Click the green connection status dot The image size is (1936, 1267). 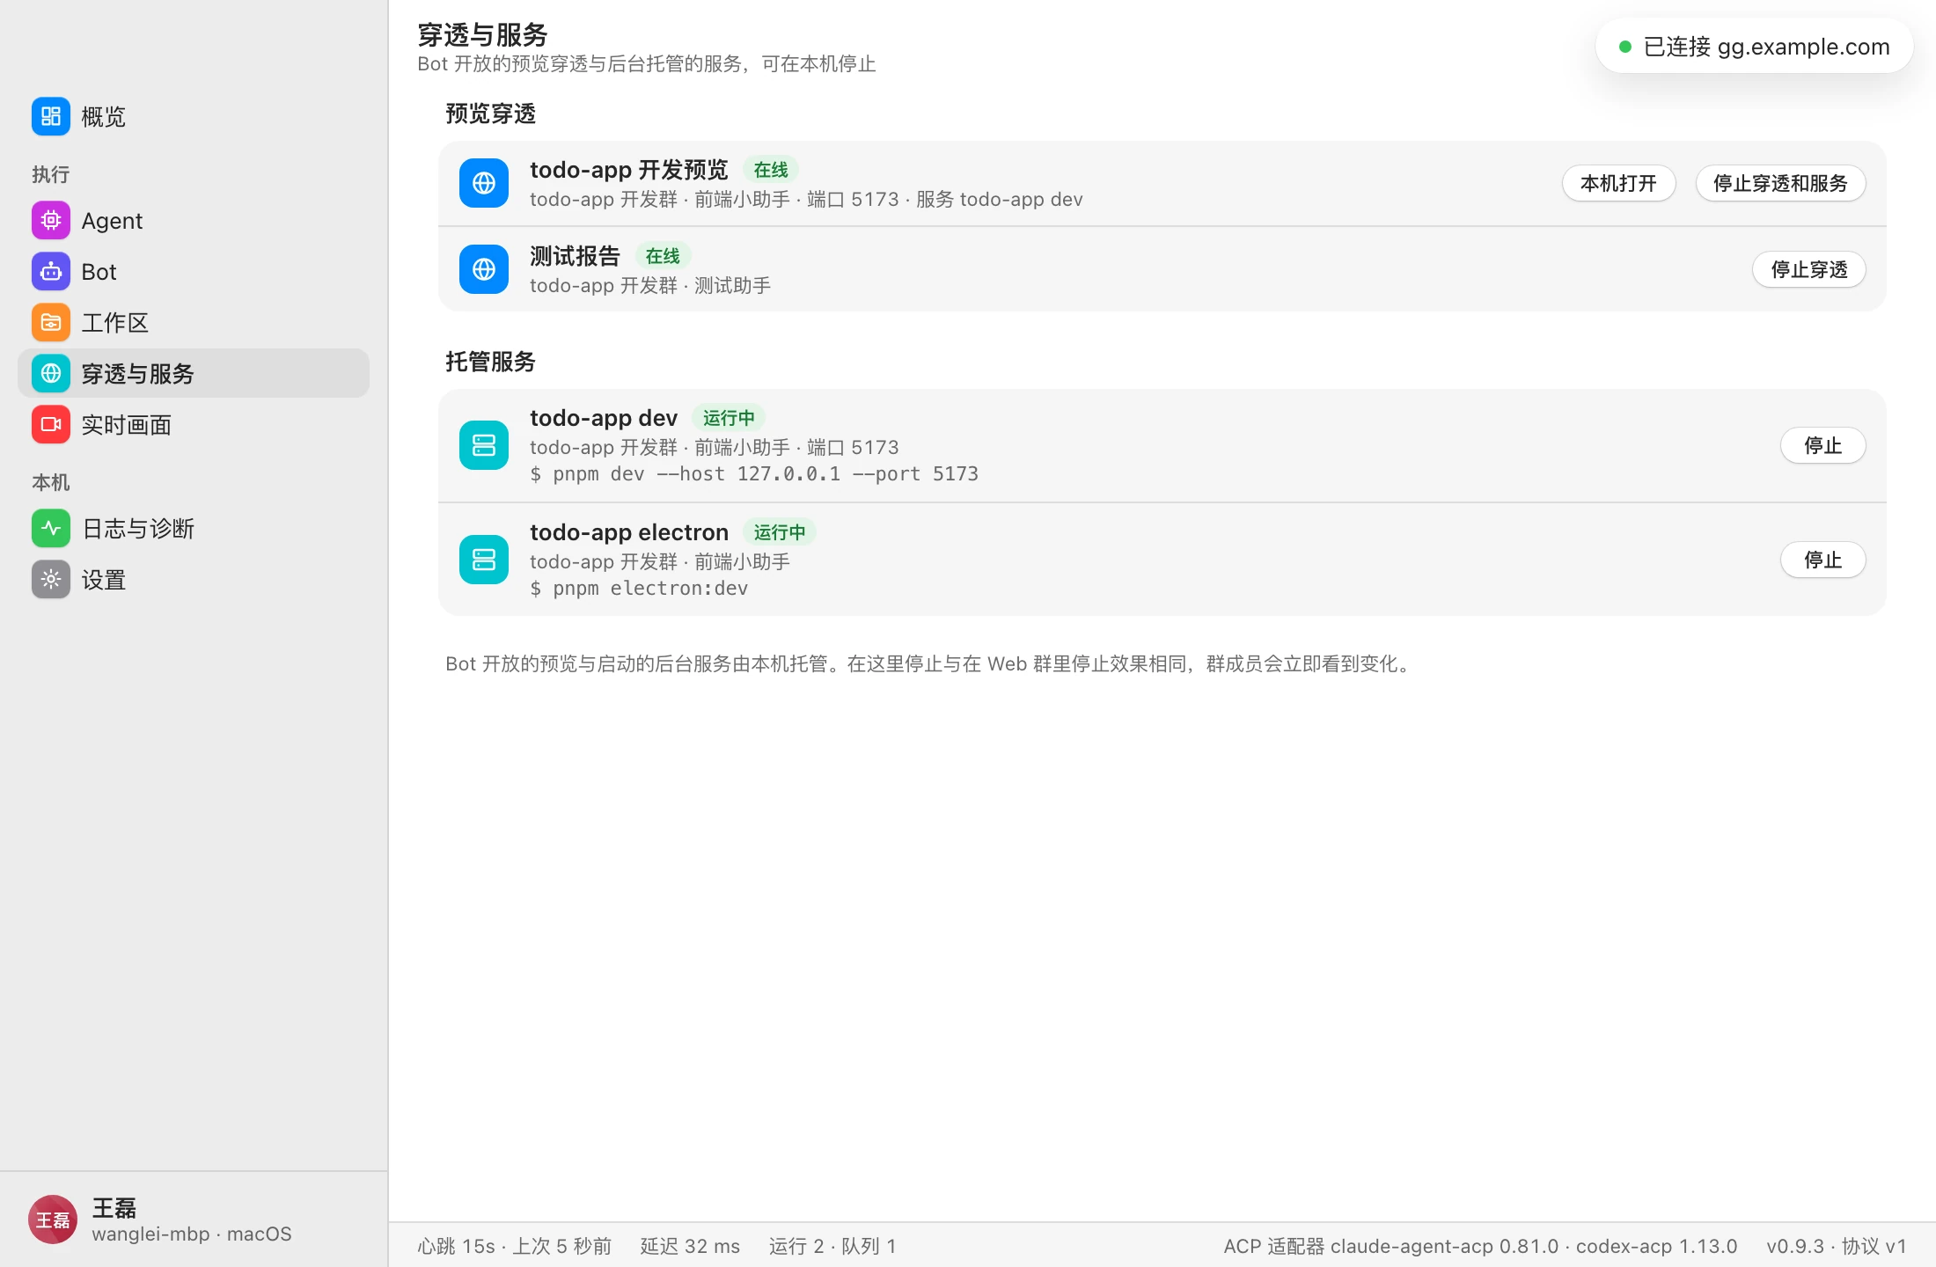point(1625,47)
